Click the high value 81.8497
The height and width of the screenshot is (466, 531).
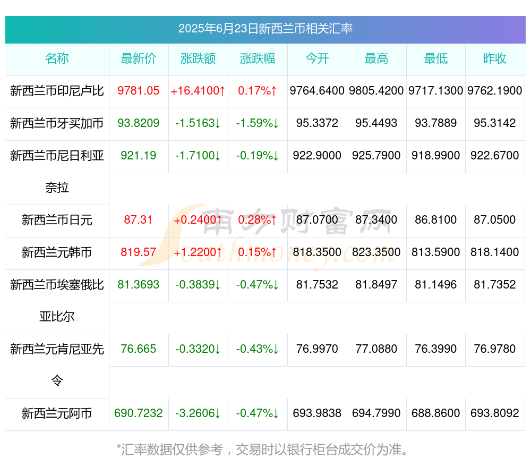pos(376,284)
